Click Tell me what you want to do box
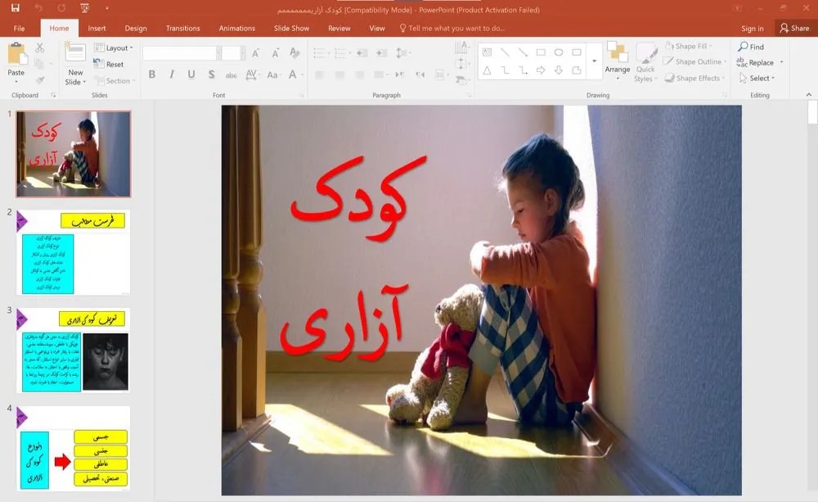Screen dimensions: 818x502 point(452,28)
